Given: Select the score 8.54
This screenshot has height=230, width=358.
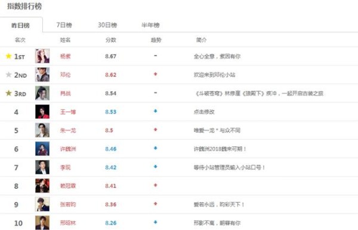Looking at the screenshot, I should click(111, 93).
